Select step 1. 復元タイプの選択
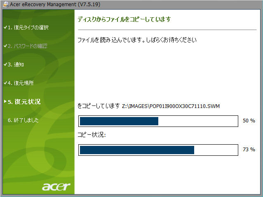Image resolution: width=263 pixels, height=197 pixels. click(28, 27)
